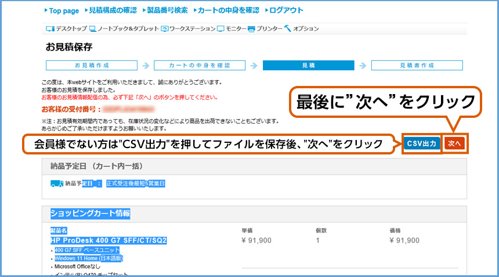Select the ワークステーション category
Image resolution: width=499 pixels, height=277 pixels.
[192, 28]
